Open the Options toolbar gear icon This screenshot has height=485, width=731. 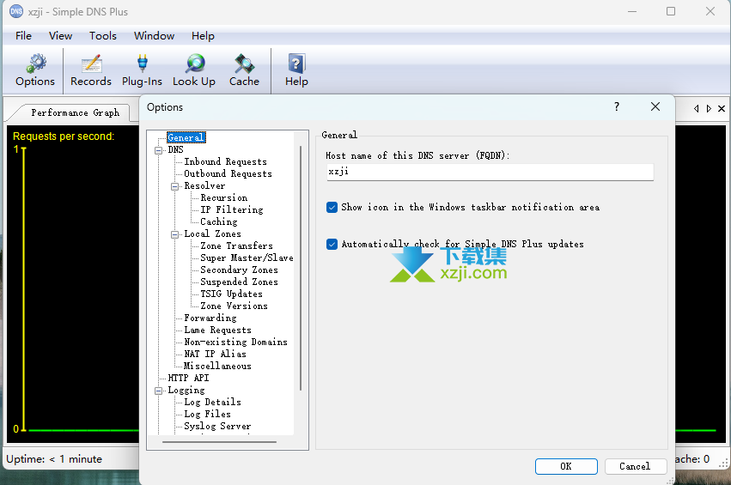(35, 70)
